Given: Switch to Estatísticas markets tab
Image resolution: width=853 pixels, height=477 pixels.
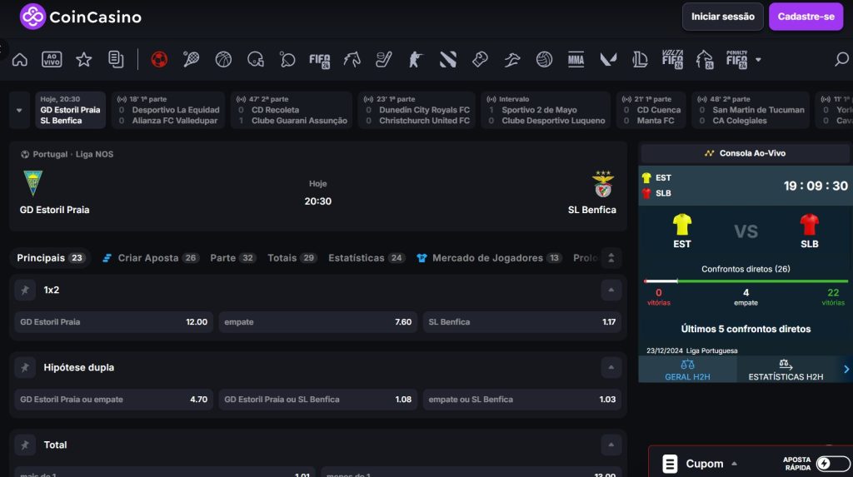Looking at the screenshot, I should (x=367, y=258).
